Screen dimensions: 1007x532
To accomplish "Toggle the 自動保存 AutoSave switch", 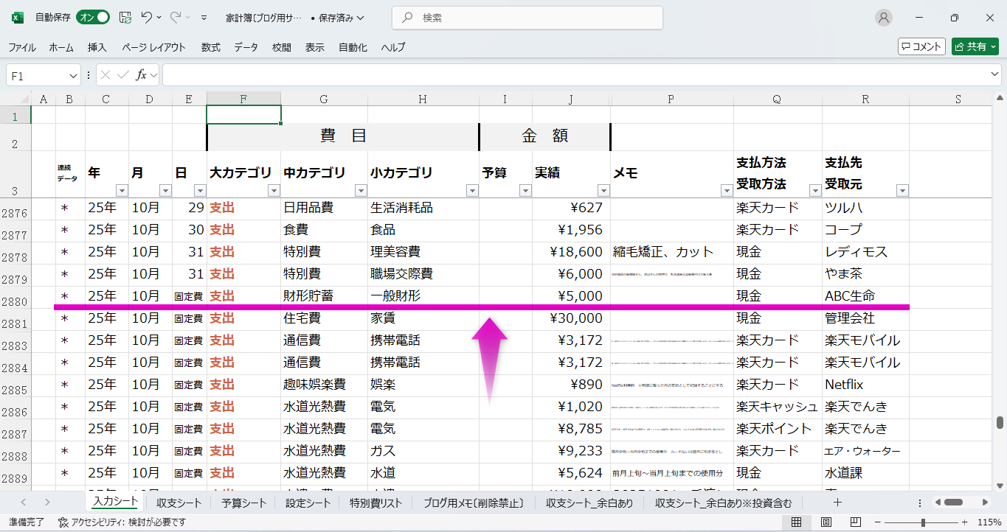I will (93, 18).
